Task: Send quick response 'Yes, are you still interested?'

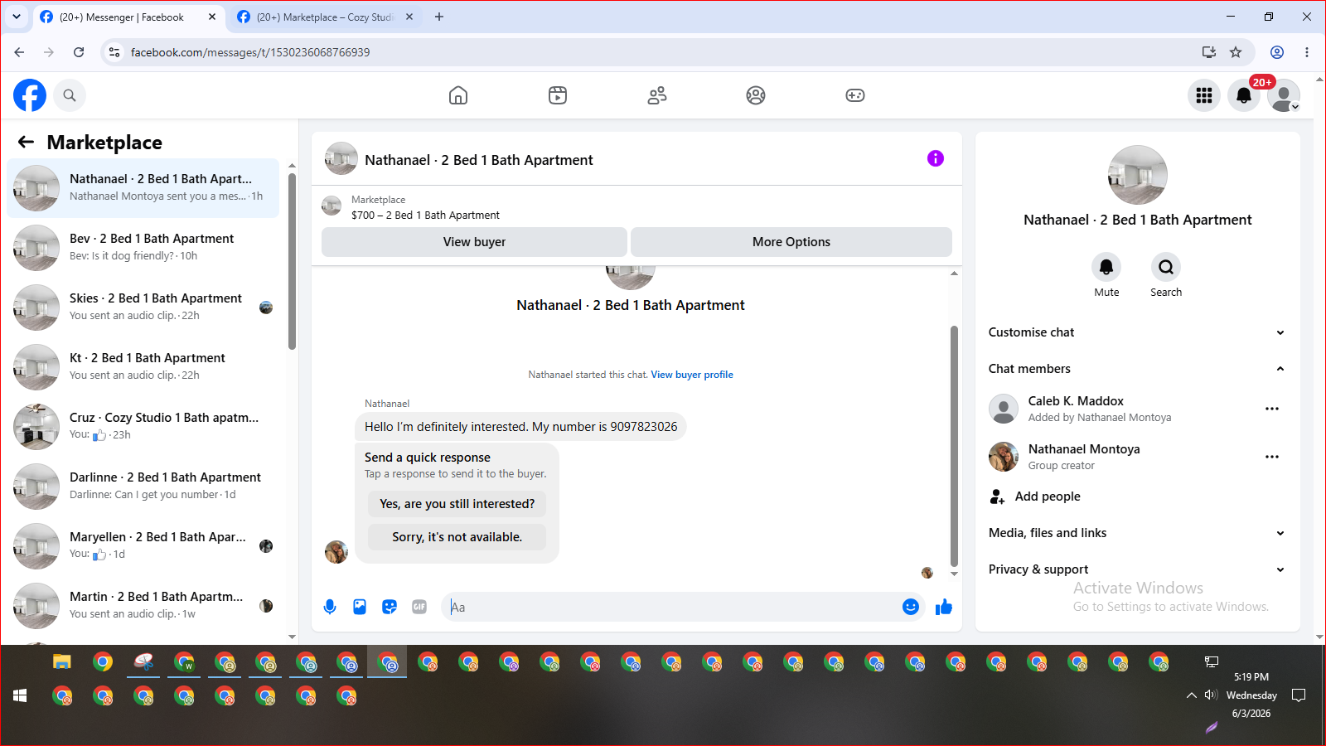Action: (x=457, y=504)
